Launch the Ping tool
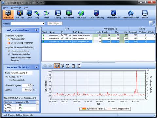The height and width of the screenshot is (118, 157). pyautogui.click(x=37, y=15)
